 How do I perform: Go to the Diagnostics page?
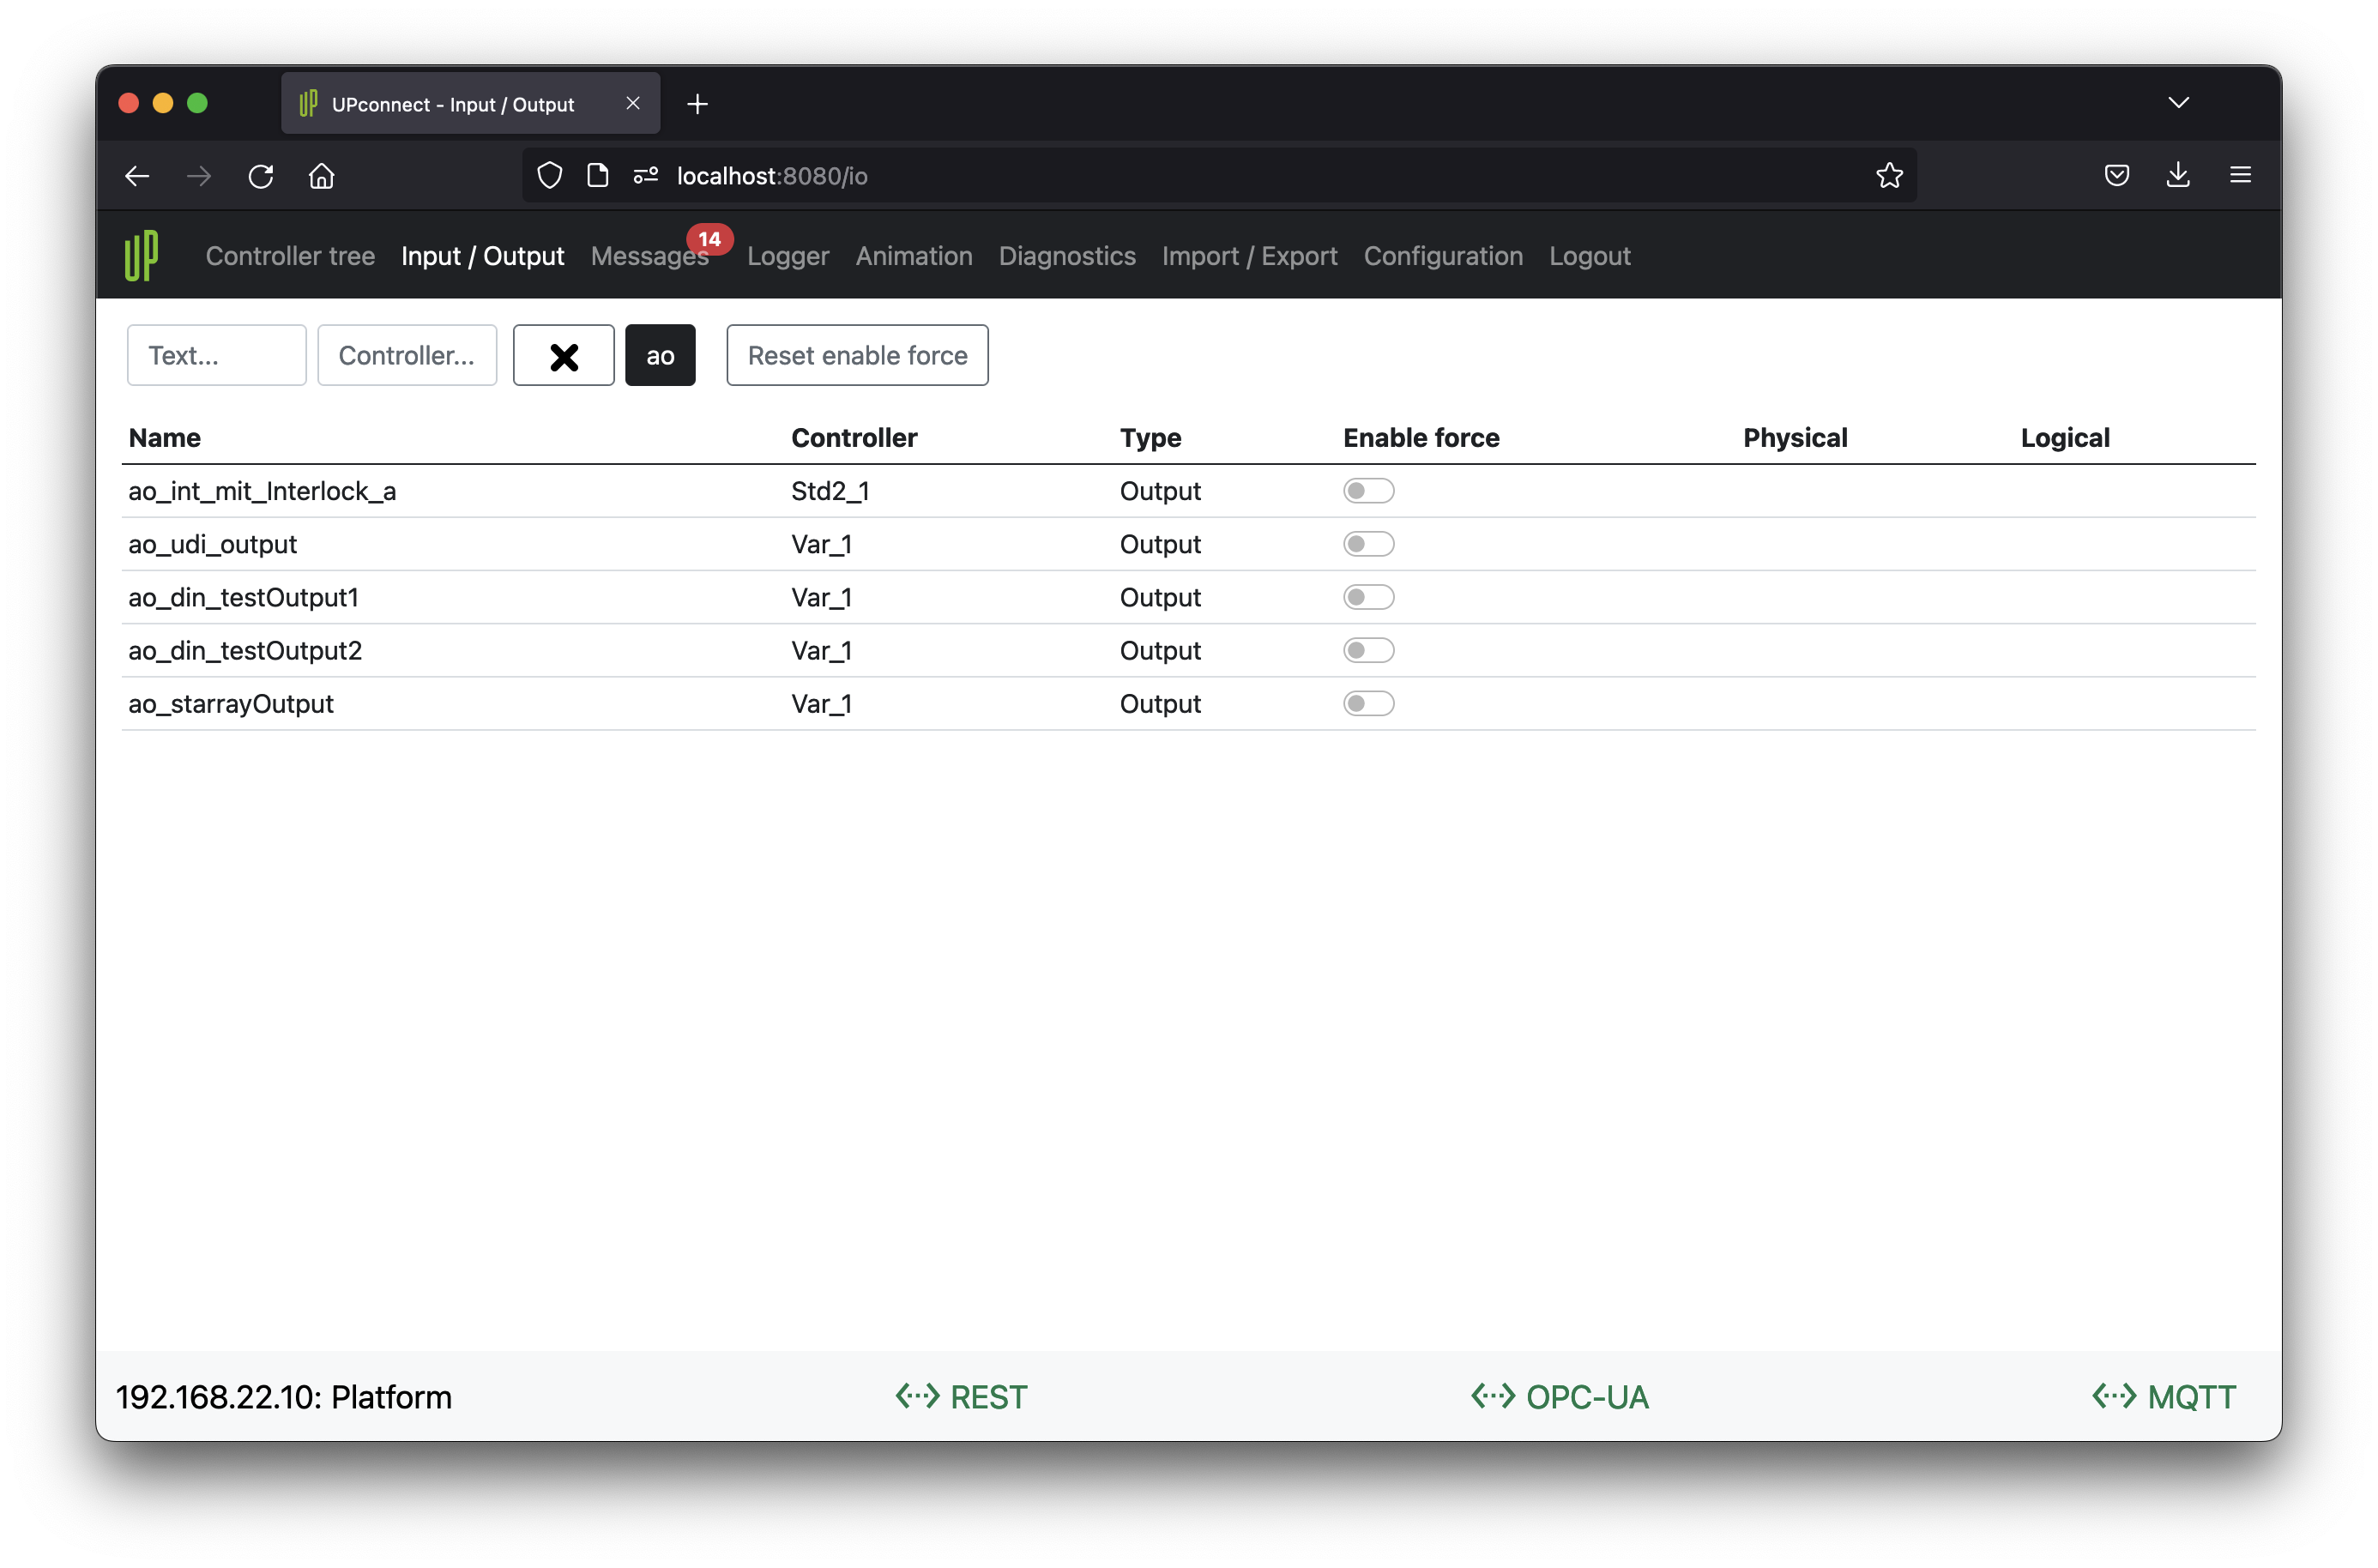[x=1066, y=256]
